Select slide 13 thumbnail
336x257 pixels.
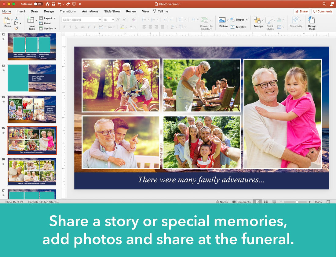31,78
